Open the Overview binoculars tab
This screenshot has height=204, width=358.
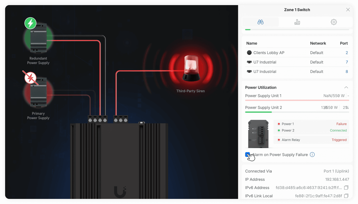(x=260, y=22)
